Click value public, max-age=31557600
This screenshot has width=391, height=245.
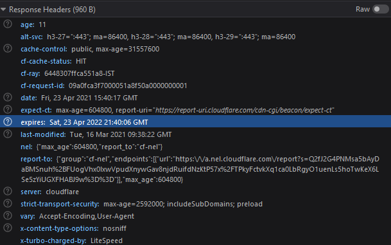tap(115, 49)
